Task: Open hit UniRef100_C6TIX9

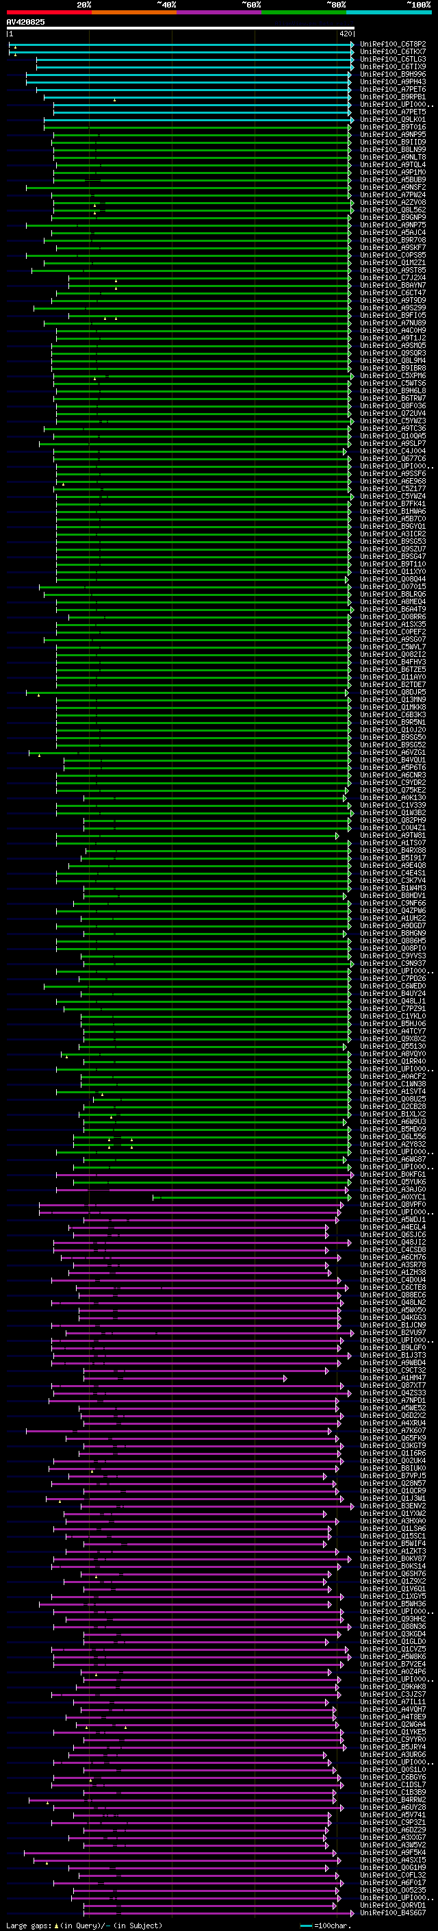Action: (x=393, y=66)
